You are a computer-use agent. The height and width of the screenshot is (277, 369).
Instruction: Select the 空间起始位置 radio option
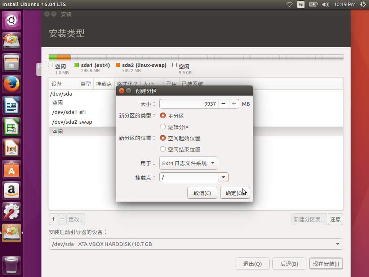click(163, 138)
